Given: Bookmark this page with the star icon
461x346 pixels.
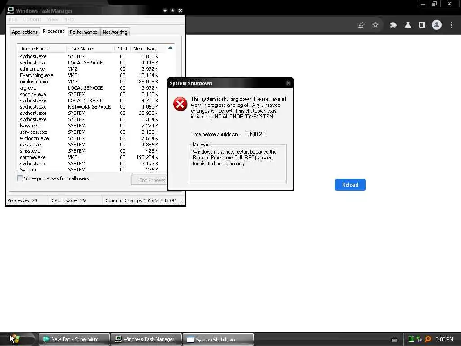Looking at the screenshot, I should pyautogui.click(x=375, y=25).
